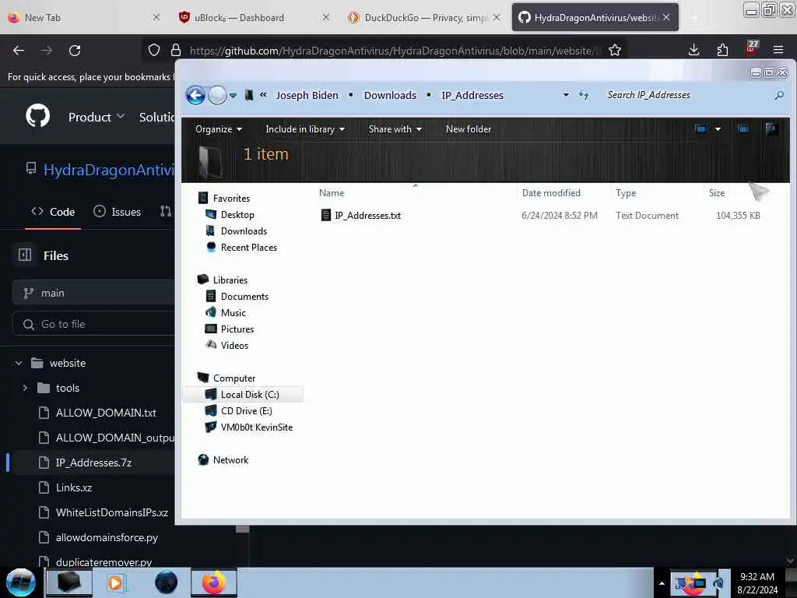The height and width of the screenshot is (598, 797).
Task: Sort by the Type column header
Action: tap(626, 193)
